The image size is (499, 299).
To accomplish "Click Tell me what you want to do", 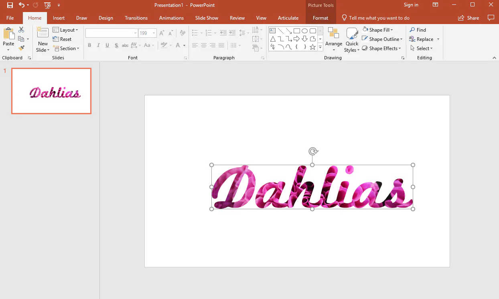I will pyautogui.click(x=375, y=18).
